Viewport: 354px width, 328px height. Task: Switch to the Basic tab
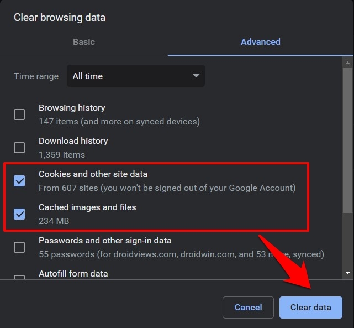coord(84,42)
